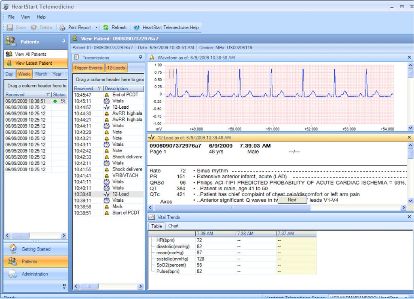Image resolution: width=414 pixels, height=299 pixels.
Task: Open HeartStart Telemedicine Help icon
Action: click(137, 27)
